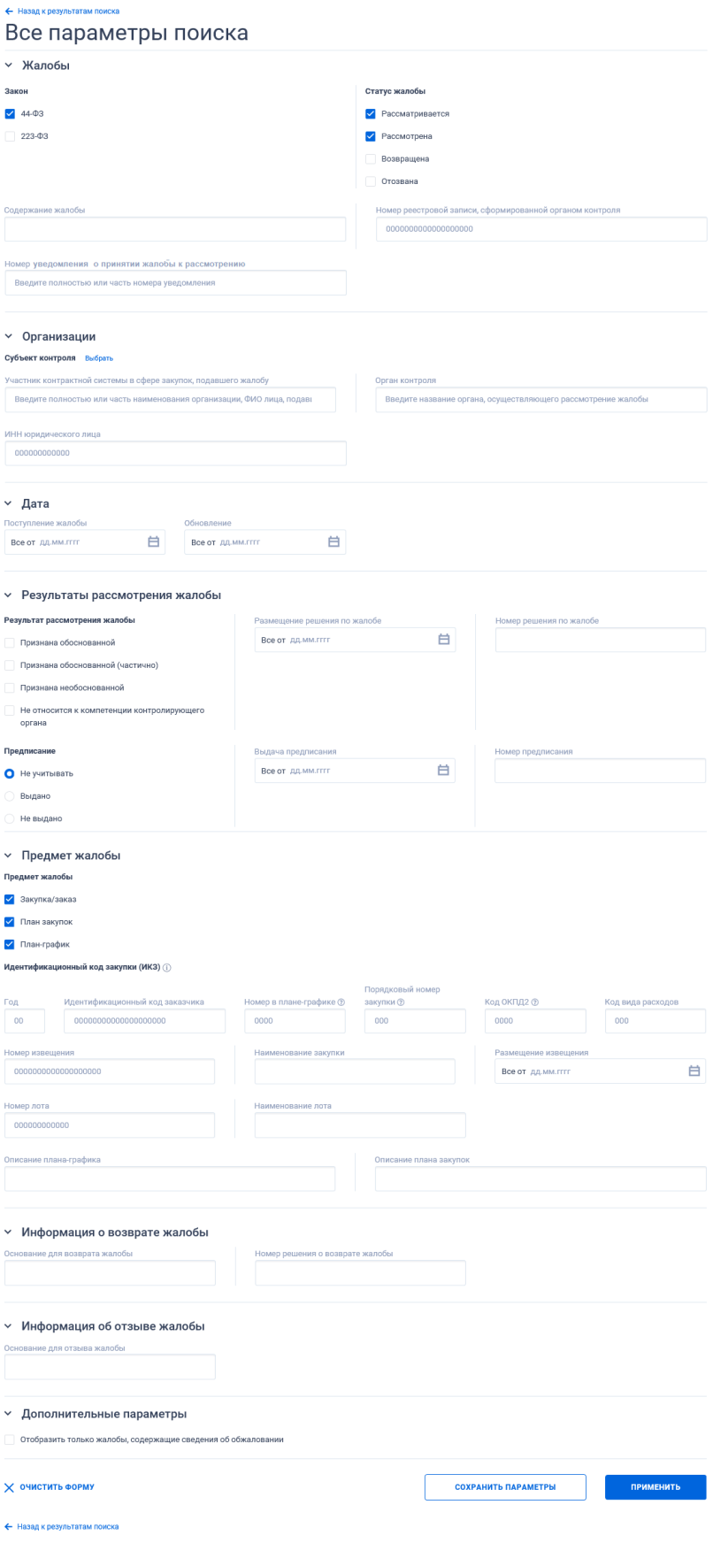Open calendar for Выдача предписания date

click(x=444, y=771)
